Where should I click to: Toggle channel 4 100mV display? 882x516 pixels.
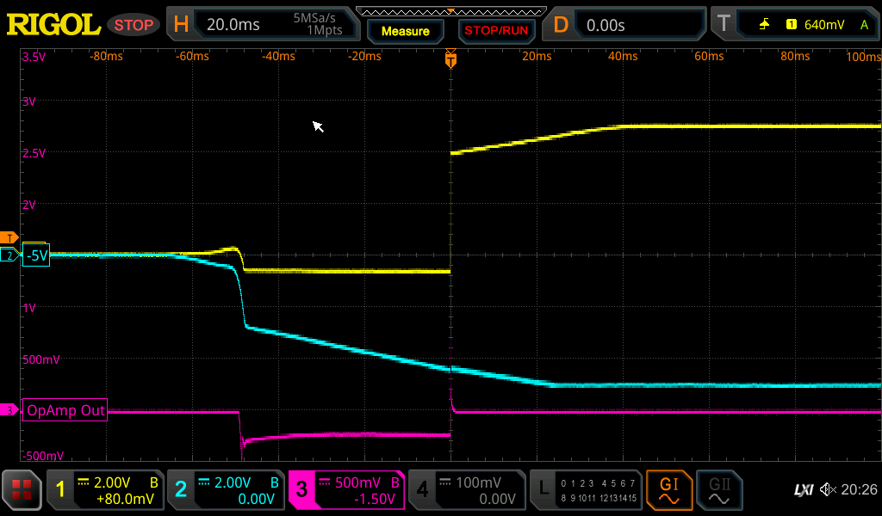tap(465, 490)
